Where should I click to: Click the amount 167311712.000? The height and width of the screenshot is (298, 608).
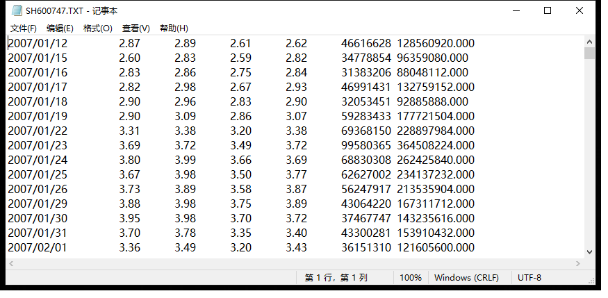(x=436, y=204)
